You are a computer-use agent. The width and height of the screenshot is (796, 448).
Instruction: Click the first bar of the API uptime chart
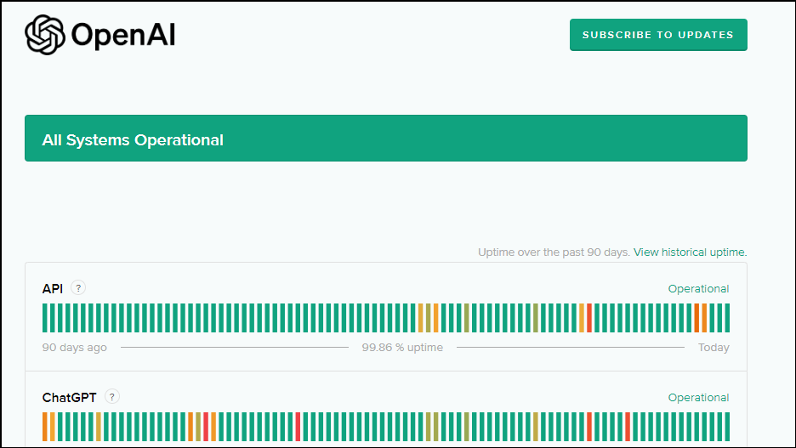pos(45,318)
